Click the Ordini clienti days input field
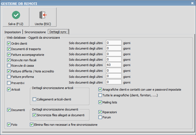Viewport: 196px width, 135px height. (113, 43)
